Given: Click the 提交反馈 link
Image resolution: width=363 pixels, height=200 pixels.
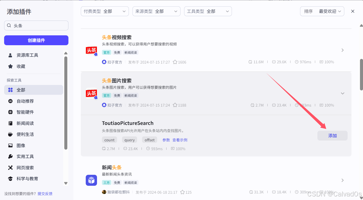Looking at the screenshot, I should [45, 194].
